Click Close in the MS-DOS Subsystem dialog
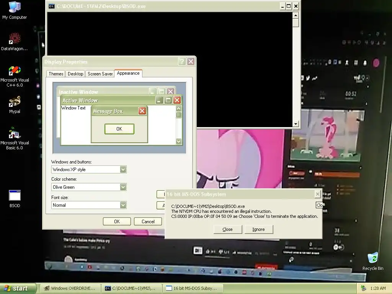Image resolution: width=392 pixels, height=294 pixels. coord(227,229)
